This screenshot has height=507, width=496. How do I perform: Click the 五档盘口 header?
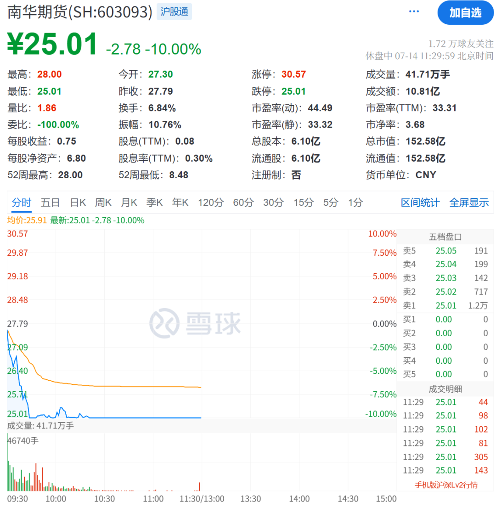click(445, 237)
